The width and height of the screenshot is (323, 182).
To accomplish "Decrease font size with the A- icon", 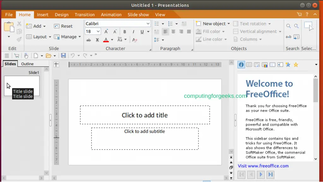I will pyautogui.click(x=115, y=32).
